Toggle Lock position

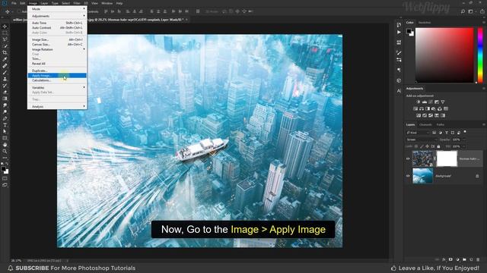pos(428,146)
